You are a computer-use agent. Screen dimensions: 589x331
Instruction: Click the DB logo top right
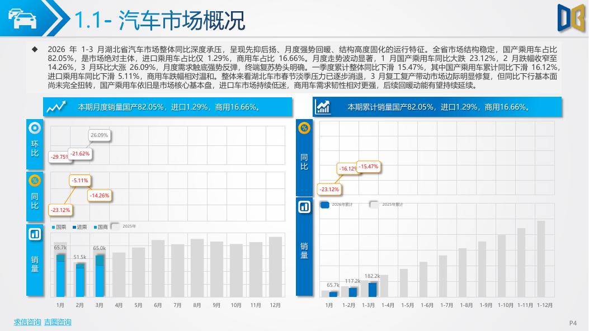coord(571,18)
